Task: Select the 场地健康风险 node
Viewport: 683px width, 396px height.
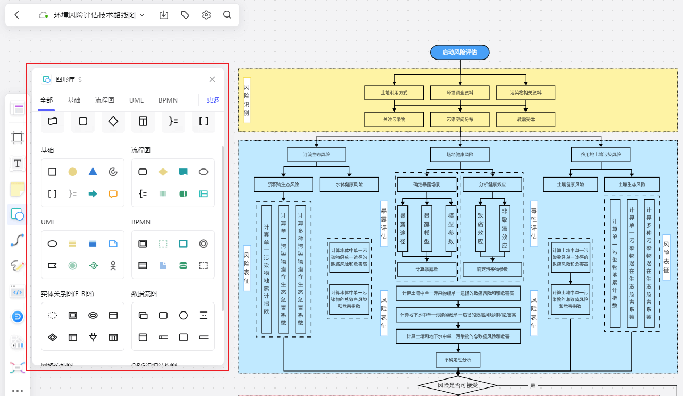Action: (x=460, y=154)
